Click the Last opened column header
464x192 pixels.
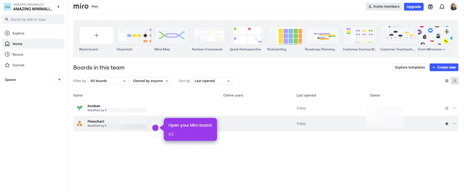pyautogui.click(x=306, y=96)
